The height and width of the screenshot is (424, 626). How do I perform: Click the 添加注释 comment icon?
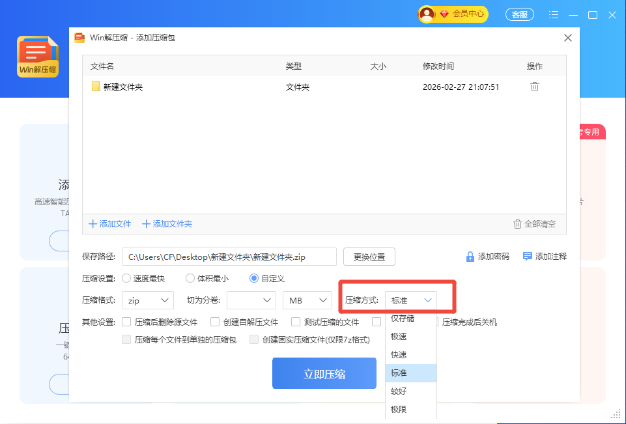528,257
